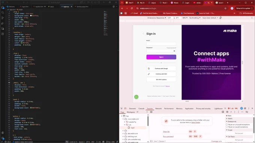Click white color swatch beside background-color in .wrap
255x143 pixels.
(x=31, y=16)
